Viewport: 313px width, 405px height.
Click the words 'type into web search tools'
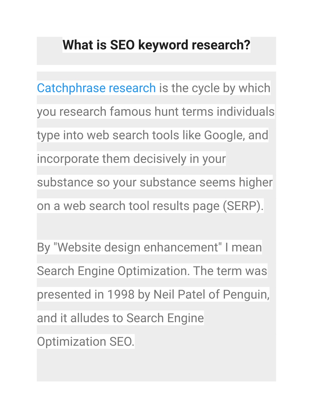pos(108,135)
